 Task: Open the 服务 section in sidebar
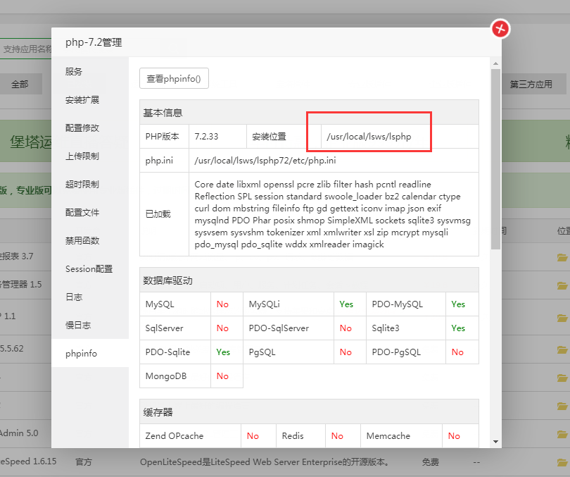tap(74, 72)
